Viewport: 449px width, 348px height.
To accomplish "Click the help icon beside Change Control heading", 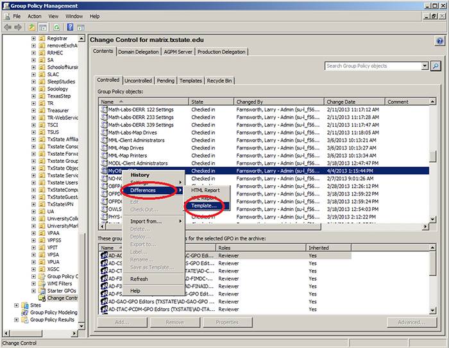I will tap(439, 41).
